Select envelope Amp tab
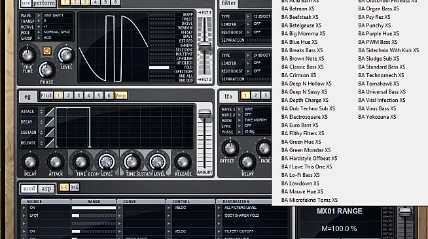The image size is (428, 239). [x=121, y=95]
